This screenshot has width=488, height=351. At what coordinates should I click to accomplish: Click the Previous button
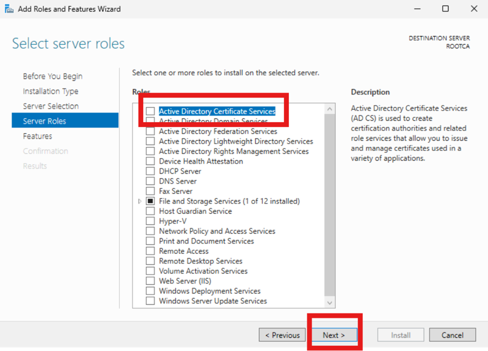282,335
